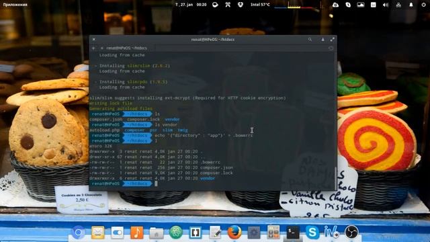Open the keyboard layout indicator
Image resolution: width=430 pixels, height=242 pixels.
click(x=374, y=5)
